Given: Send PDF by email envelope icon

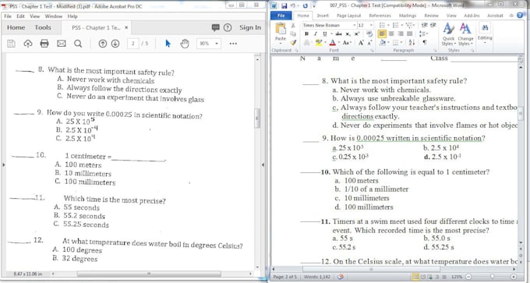Looking at the screenshot, I should tap(61, 44).
